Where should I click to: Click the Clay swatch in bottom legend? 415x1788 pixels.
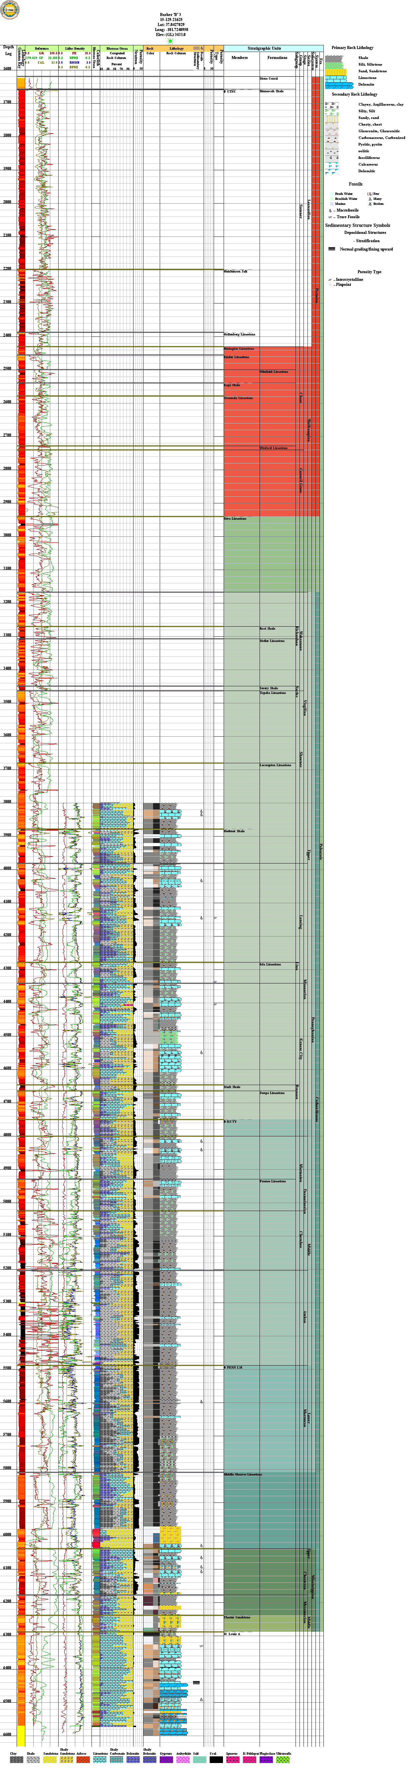[x=16, y=1760]
